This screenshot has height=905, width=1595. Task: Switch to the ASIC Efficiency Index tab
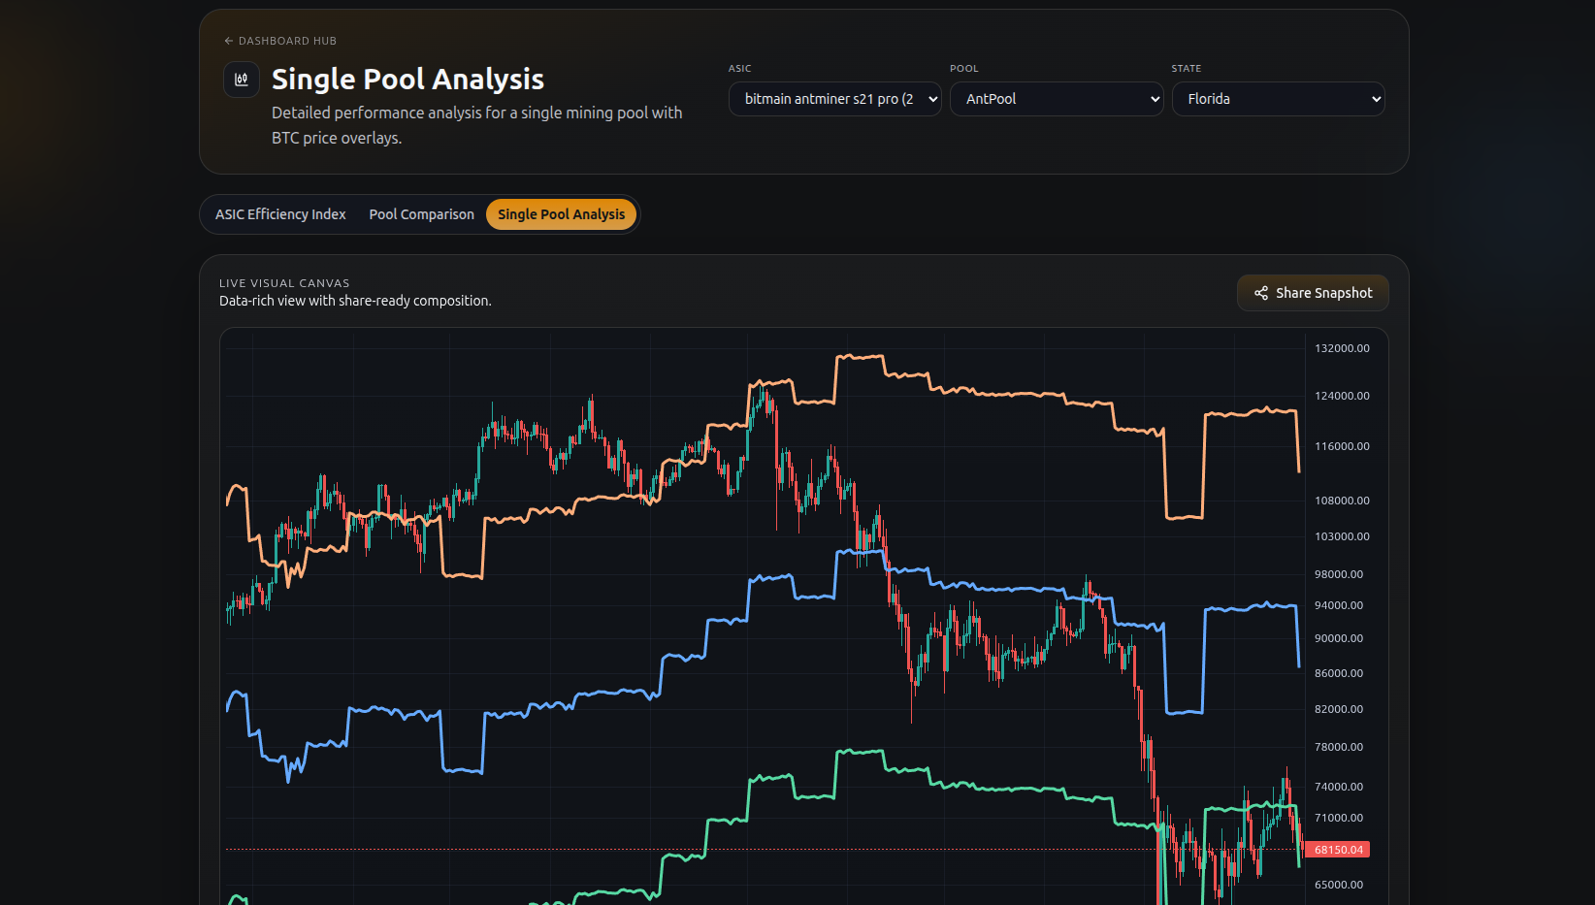tap(280, 213)
